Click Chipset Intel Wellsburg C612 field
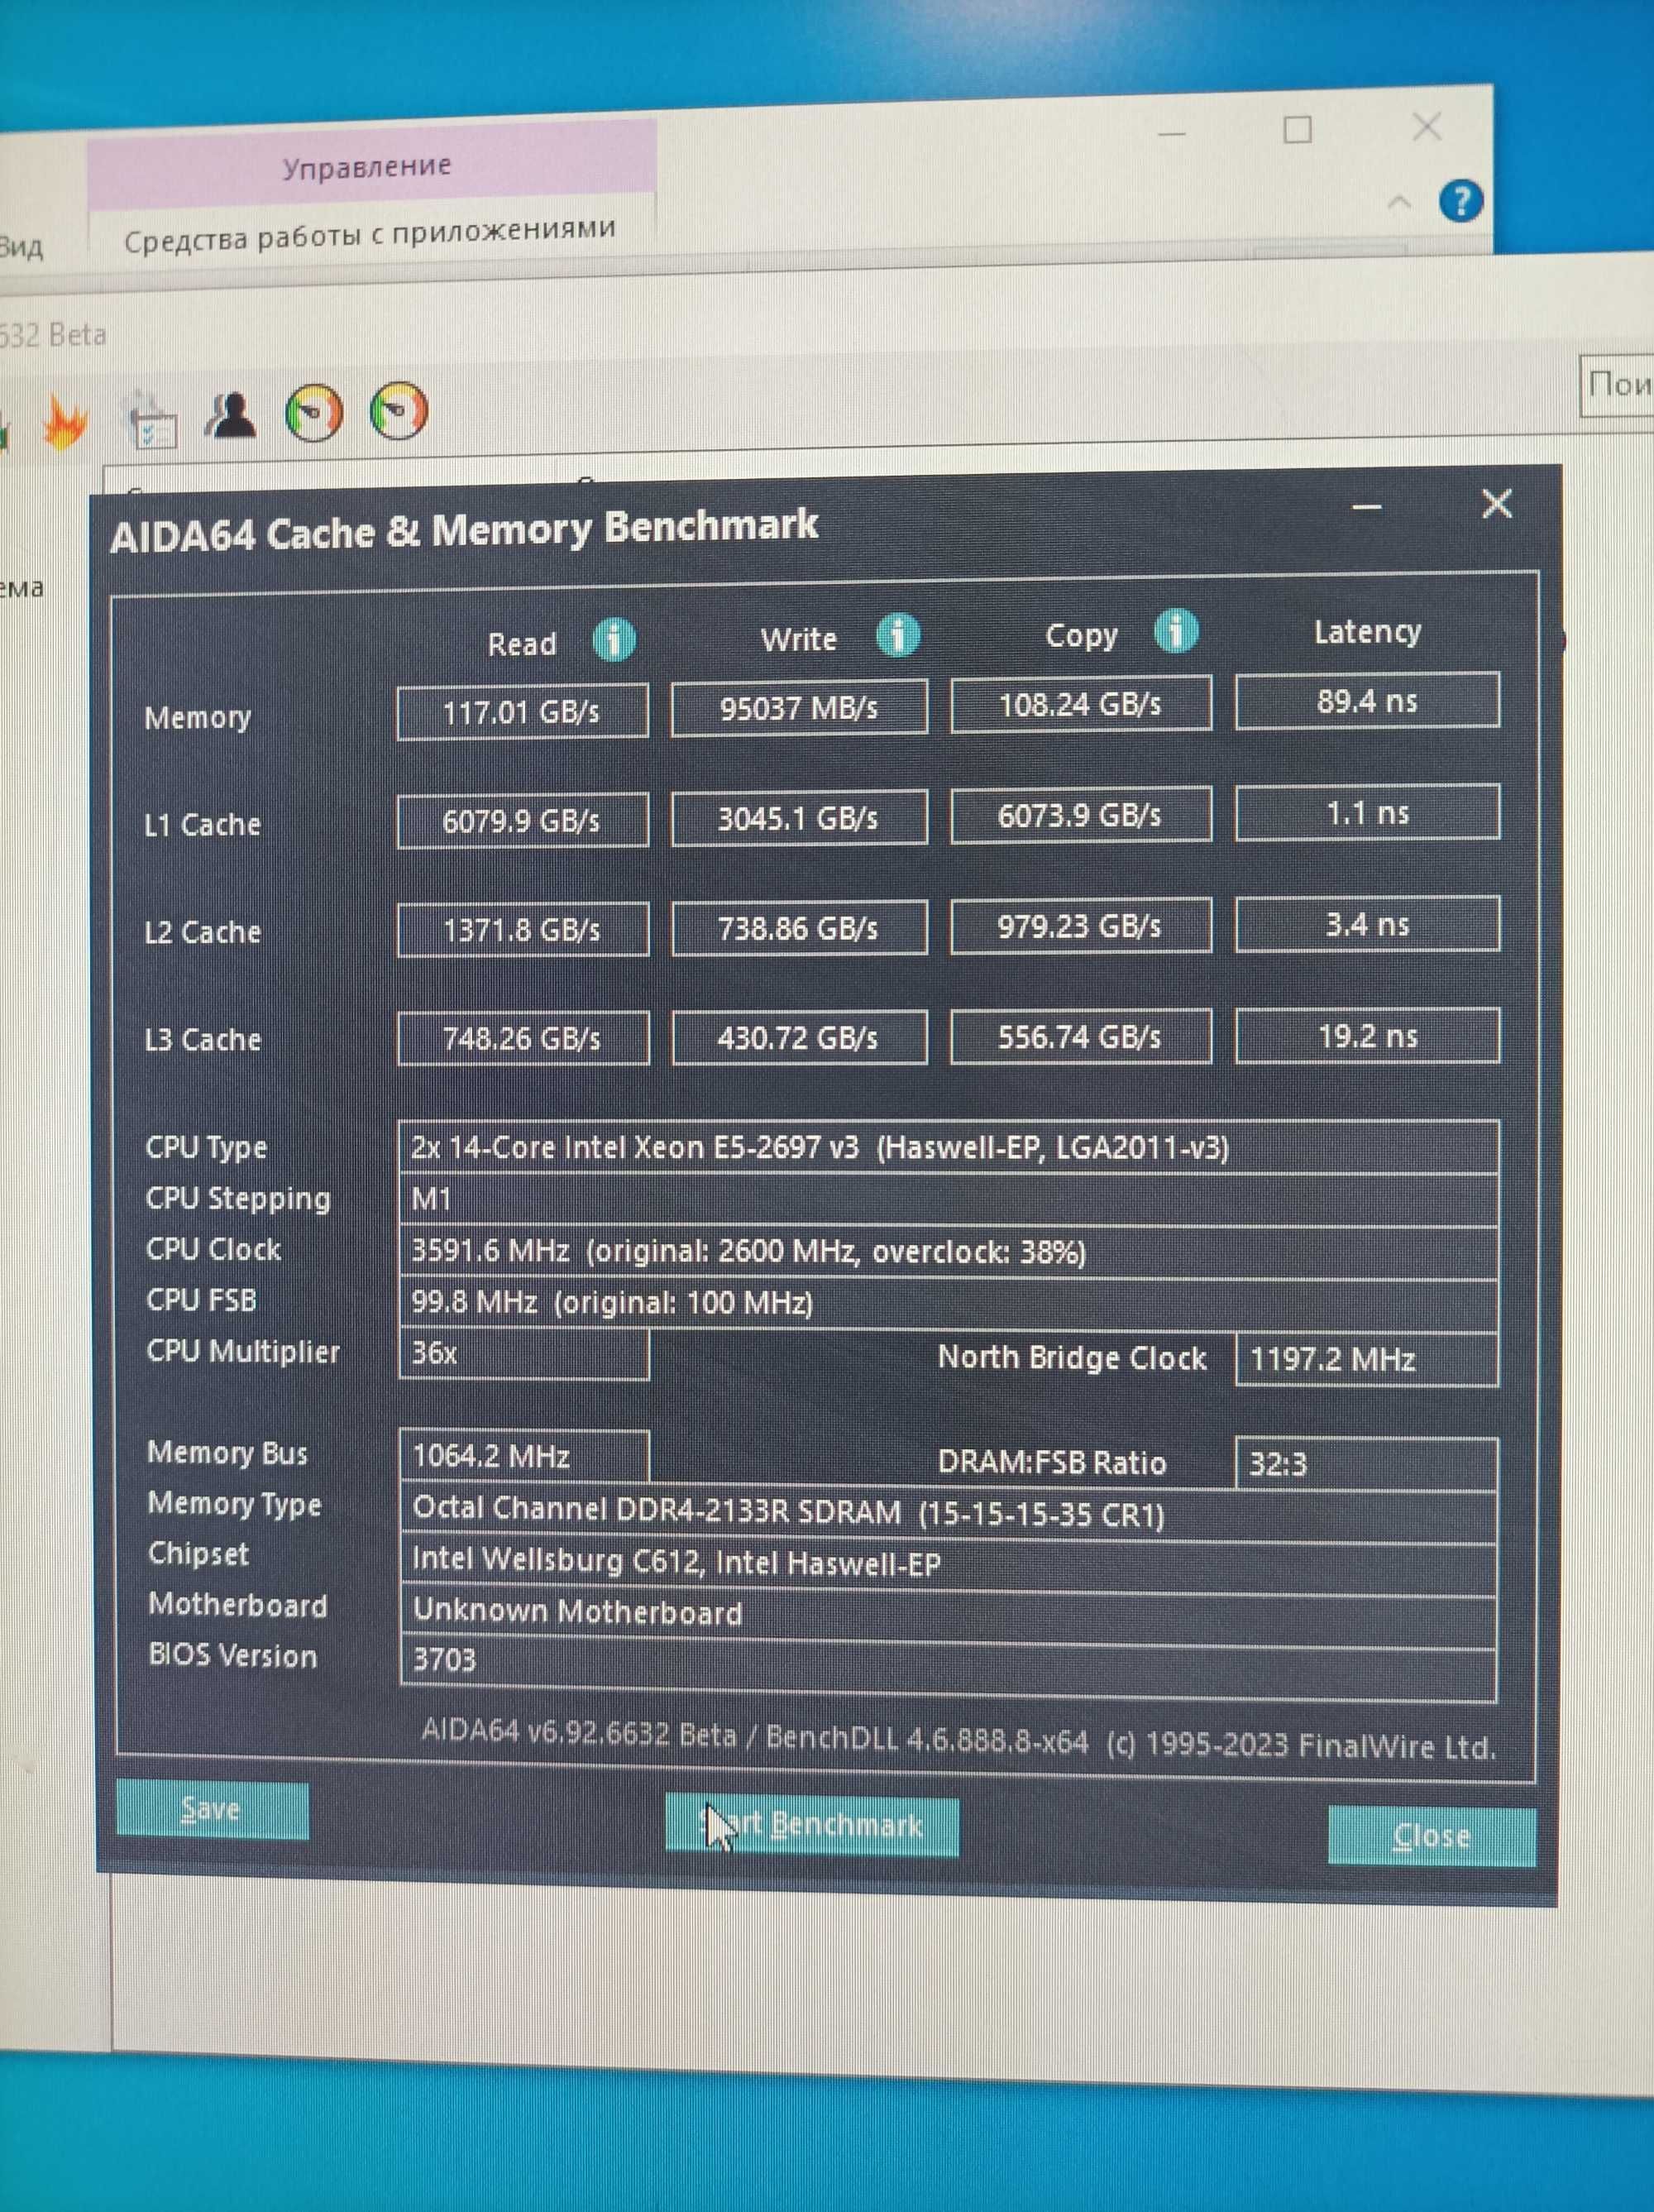Viewport: 1654px width, 2212px height. coord(948,1563)
